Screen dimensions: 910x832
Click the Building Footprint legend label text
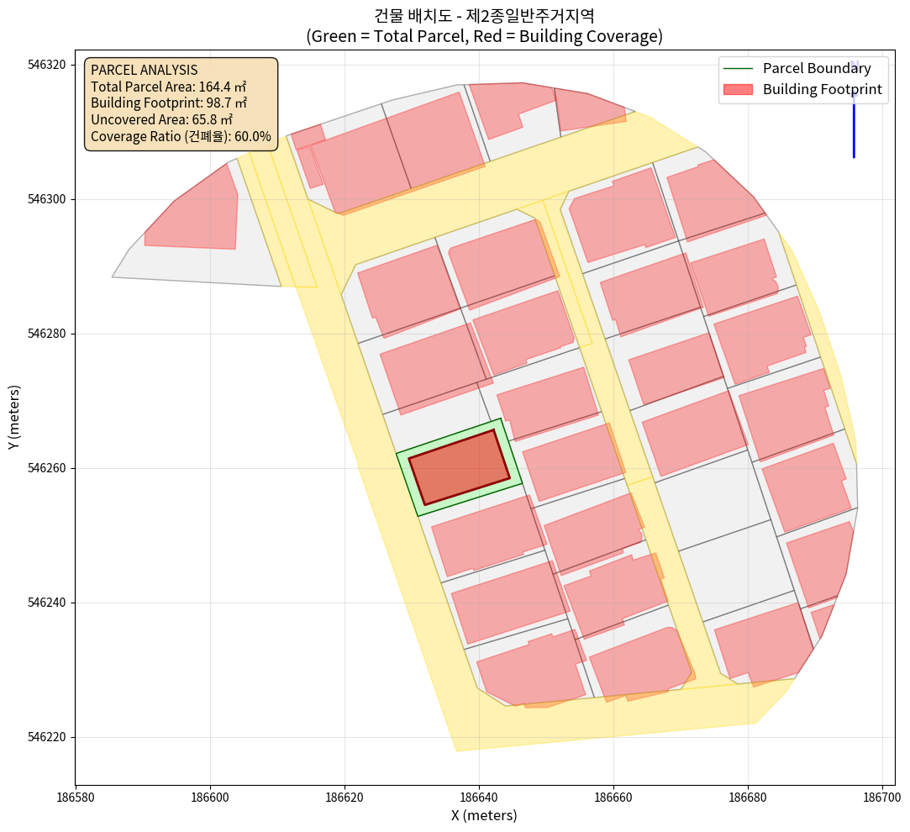(x=822, y=89)
